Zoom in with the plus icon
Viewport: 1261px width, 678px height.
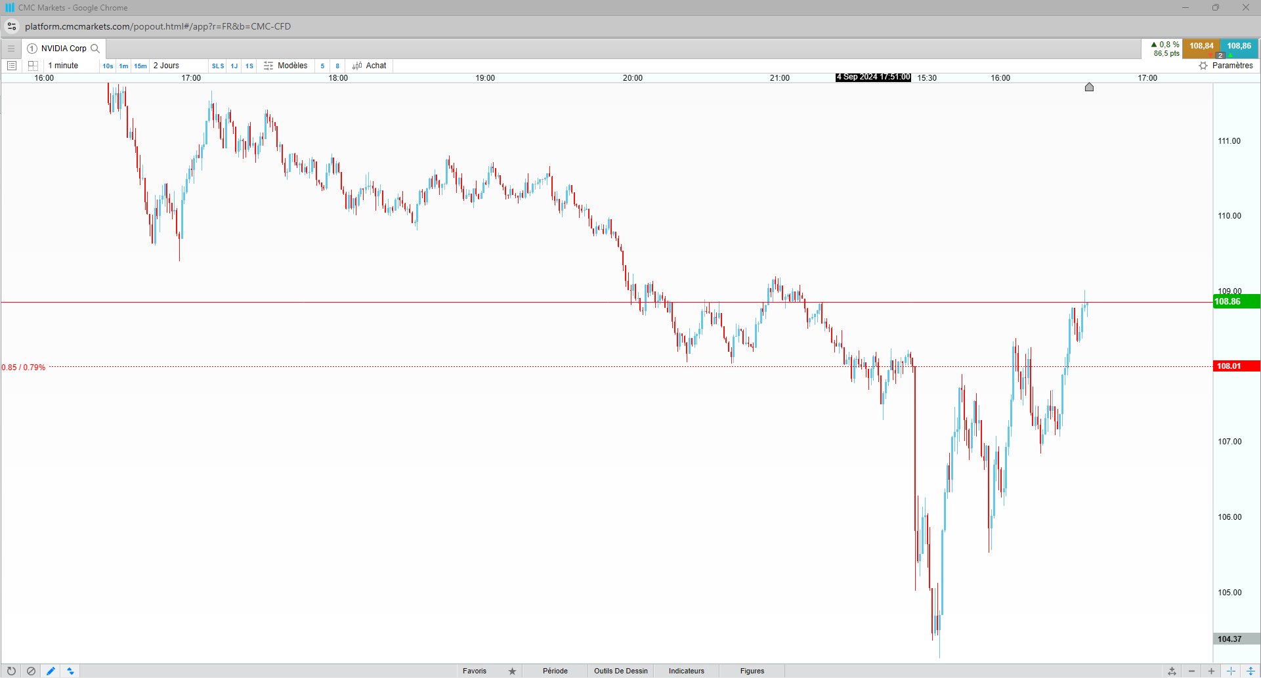click(1211, 671)
